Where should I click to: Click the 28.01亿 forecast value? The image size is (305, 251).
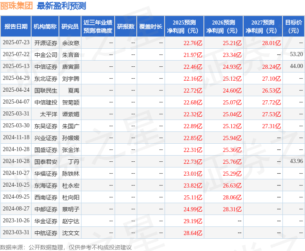click(271, 43)
